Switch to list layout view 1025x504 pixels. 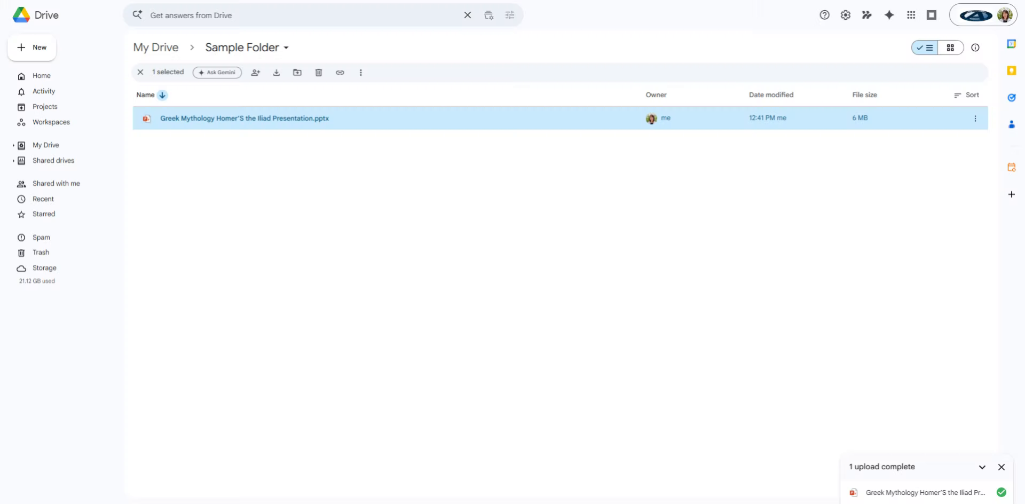coord(925,48)
